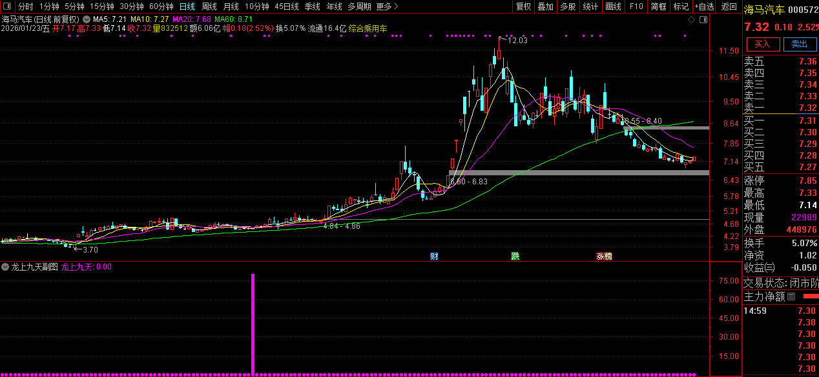Select the 1分钟 period

tap(49, 6)
